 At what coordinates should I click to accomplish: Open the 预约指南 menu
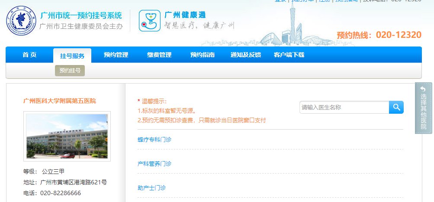point(203,55)
